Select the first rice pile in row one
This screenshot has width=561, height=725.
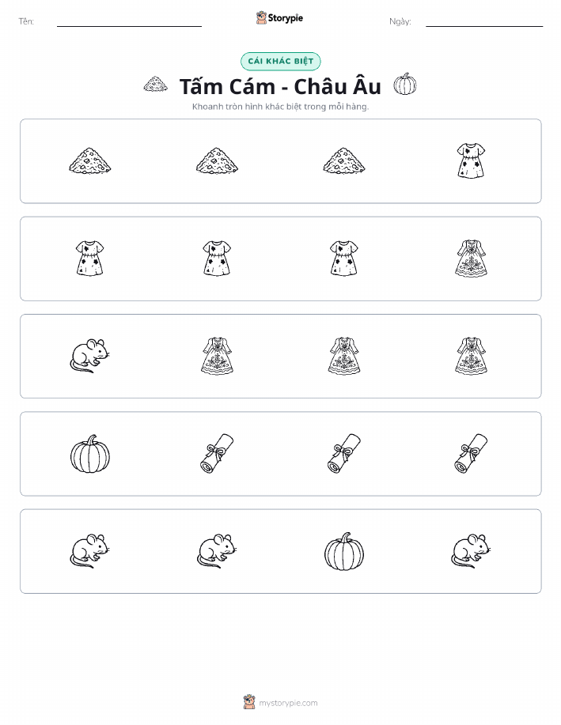[89, 161]
